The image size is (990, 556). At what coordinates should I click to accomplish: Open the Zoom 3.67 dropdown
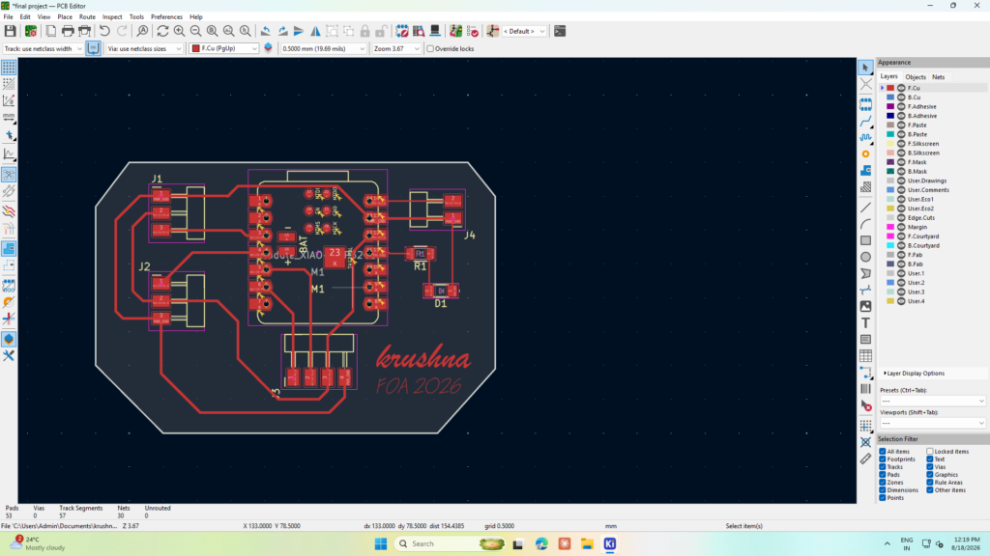[x=396, y=48]
